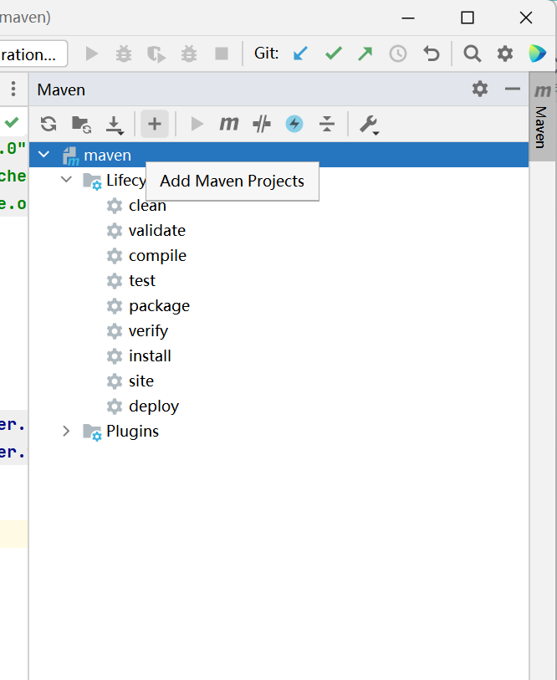
Task: Run Maven build play icon in Maven toolbar
Action: click(197, 124)
